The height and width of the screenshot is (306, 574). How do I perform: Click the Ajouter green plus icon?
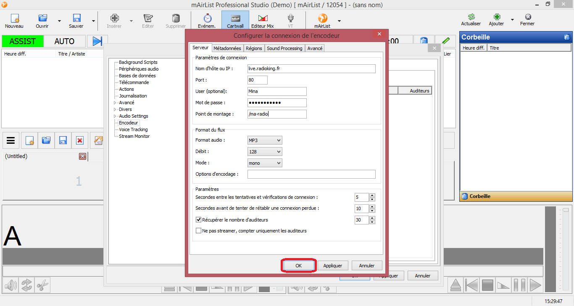click(497, 17)
